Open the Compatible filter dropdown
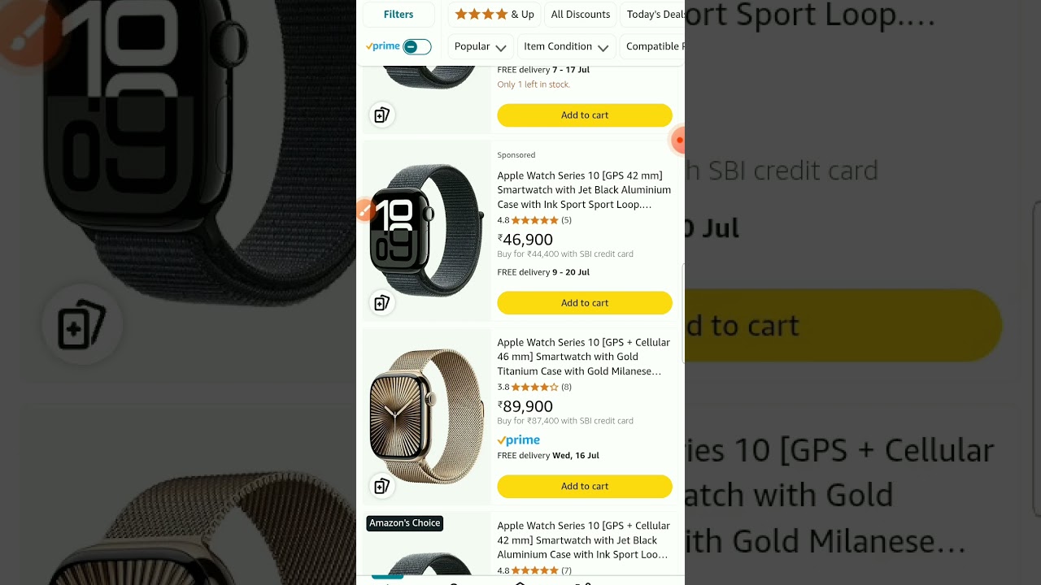This screenshot has height=585, width=1041. pyautogui.click(x=652, y=46)
